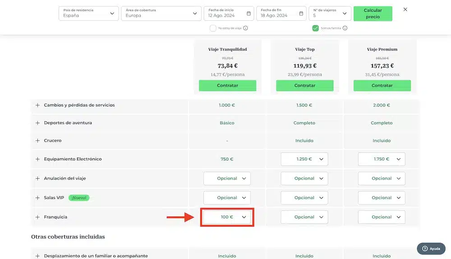This screenshot has height=259, width=451.
Task: Click the 1.000 € Cambios y pérdidas value
Action: [x=227, y=105]
